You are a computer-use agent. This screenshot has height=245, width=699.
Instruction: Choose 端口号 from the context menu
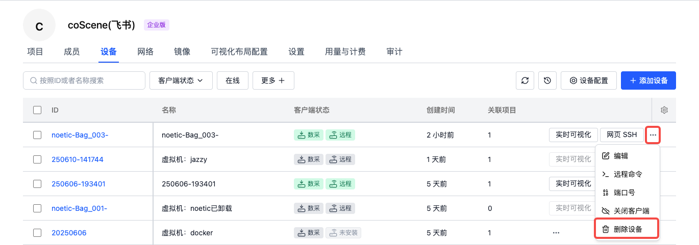628,193
